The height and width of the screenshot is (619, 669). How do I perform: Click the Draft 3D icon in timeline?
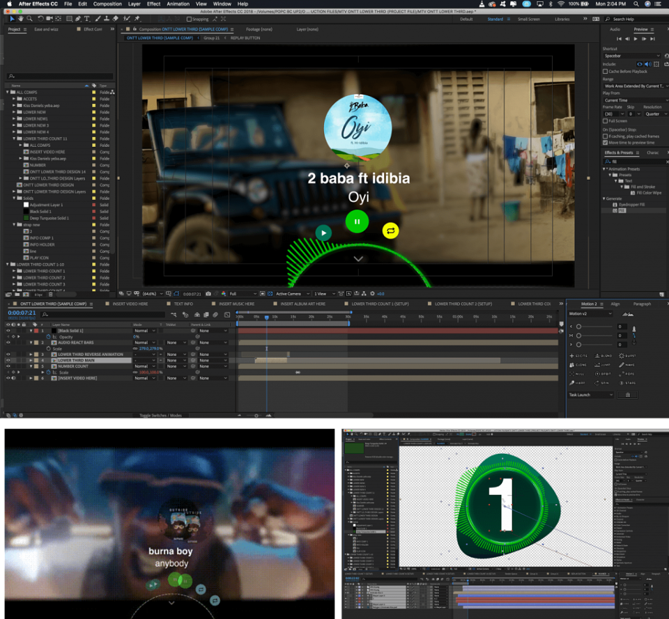coord(185,315)
